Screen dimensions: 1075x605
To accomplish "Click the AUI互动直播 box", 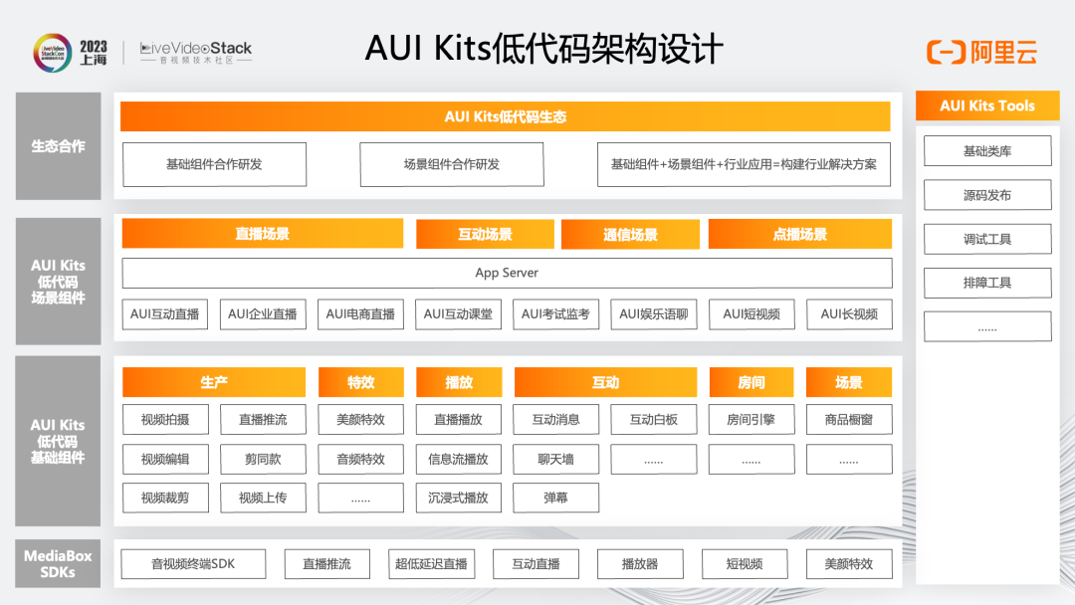I will click(164, 314).
